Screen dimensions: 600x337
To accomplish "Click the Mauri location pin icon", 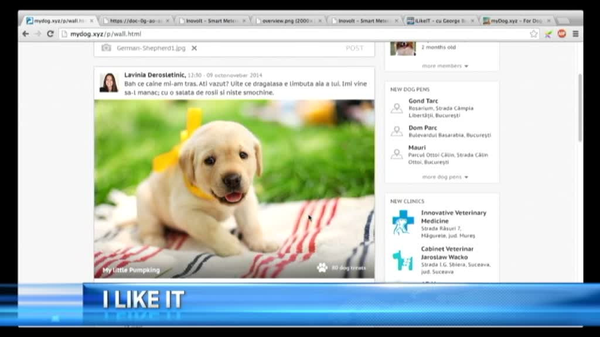I will [397, 154].
